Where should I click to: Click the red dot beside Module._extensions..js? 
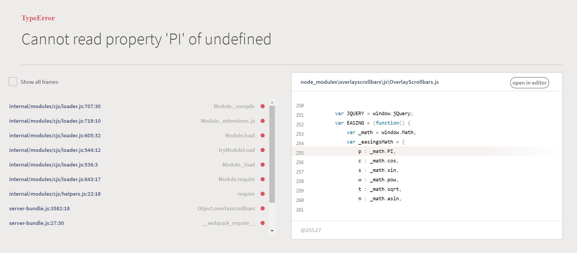pos(262,121)
